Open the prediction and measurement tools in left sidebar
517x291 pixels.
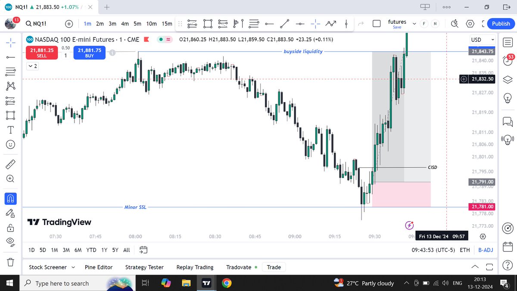pos(11,100)
